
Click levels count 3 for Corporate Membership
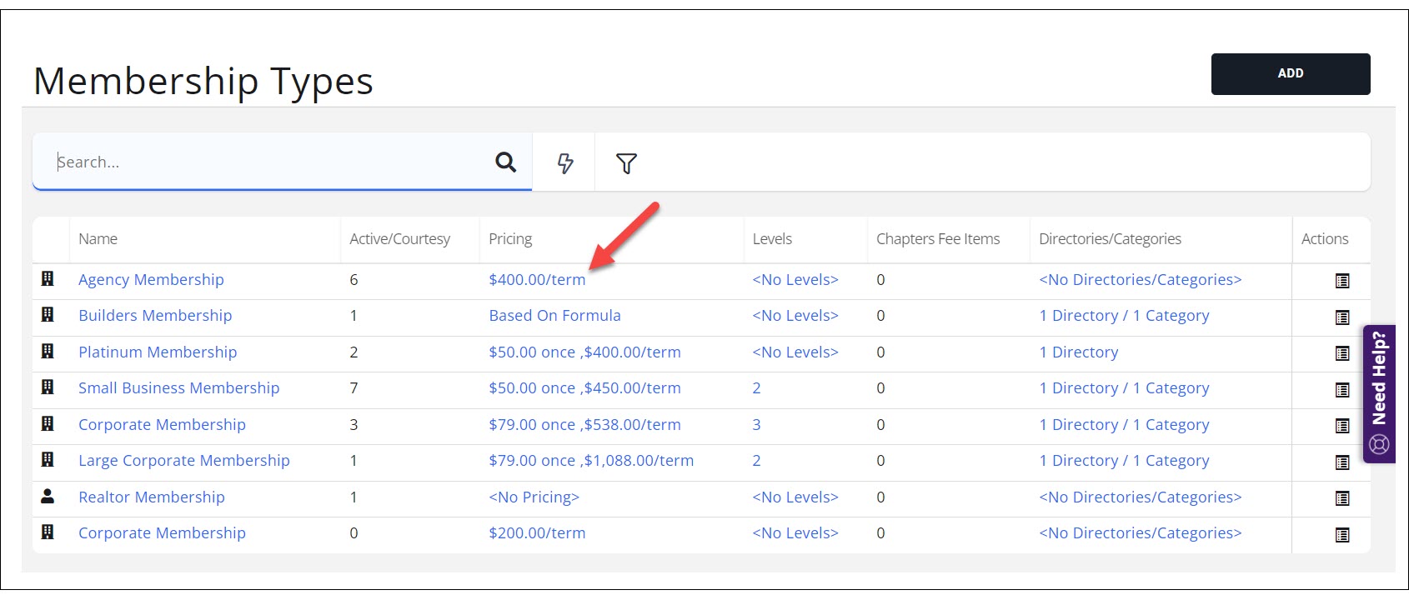click(x=756, y=425)
